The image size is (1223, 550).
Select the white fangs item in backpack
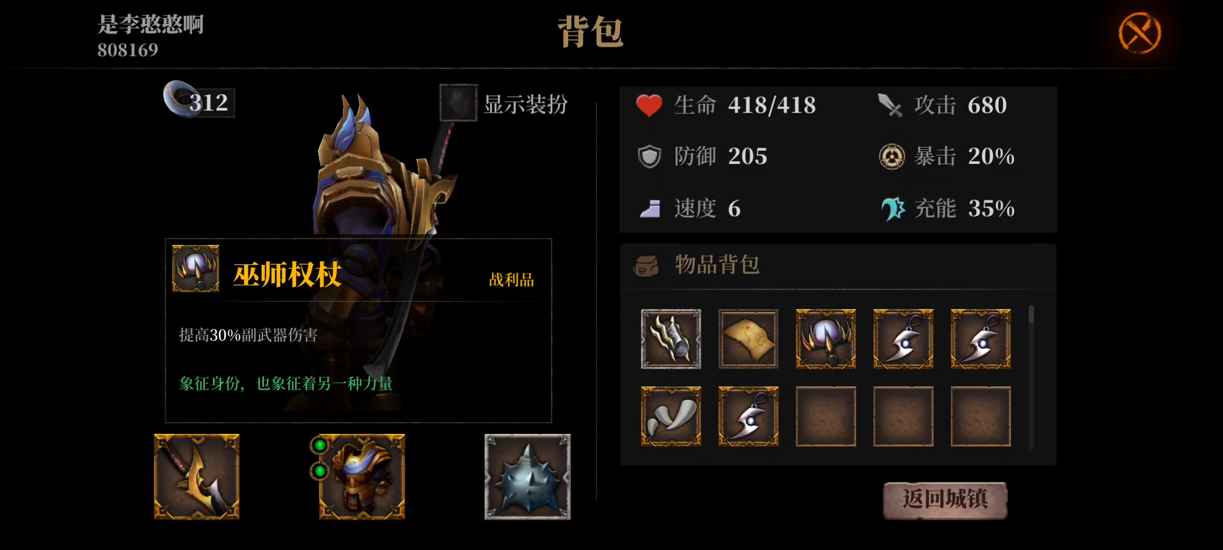click(x=671, y=416)
